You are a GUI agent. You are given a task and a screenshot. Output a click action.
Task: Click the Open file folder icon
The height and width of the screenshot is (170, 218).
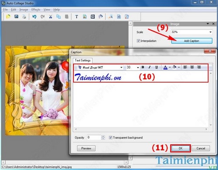pyautogui.click(x=8, y=17)
